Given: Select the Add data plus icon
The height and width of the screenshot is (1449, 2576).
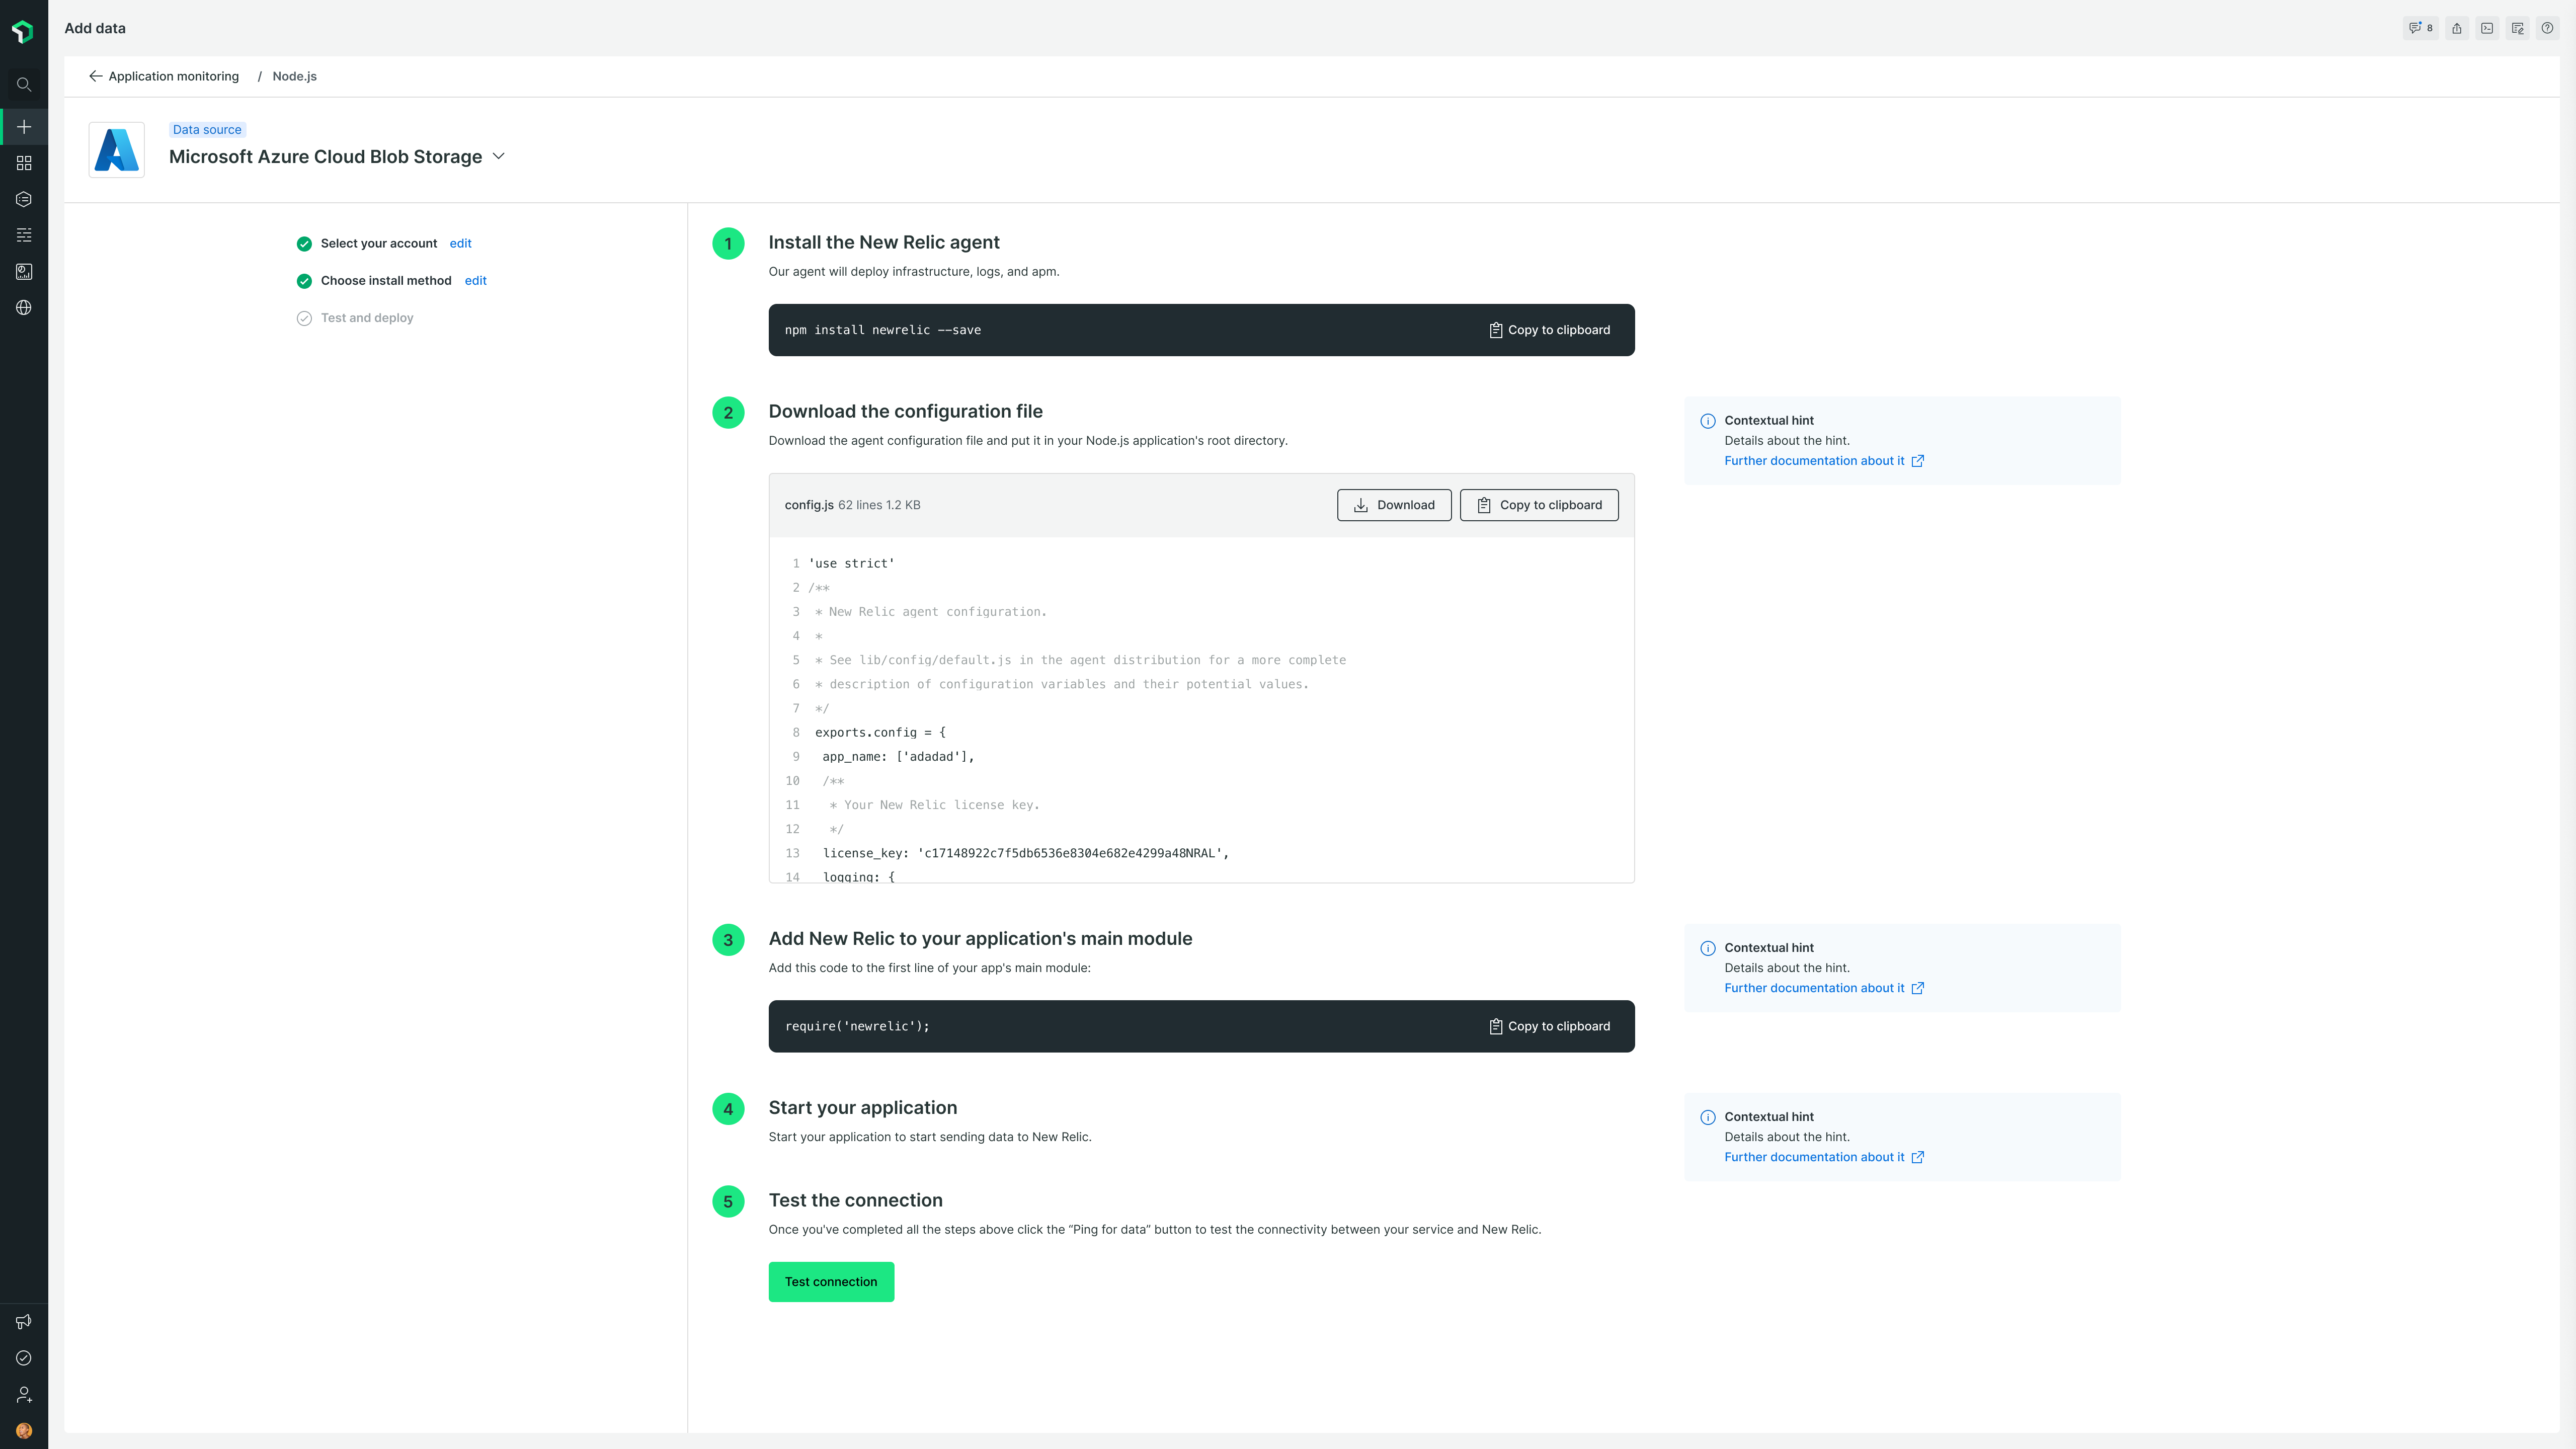Looking at the screenshot, I should point(24,127).
